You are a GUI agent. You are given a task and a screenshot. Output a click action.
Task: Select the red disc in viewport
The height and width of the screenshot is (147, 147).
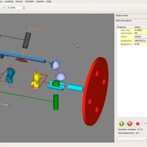coord(96,91)
